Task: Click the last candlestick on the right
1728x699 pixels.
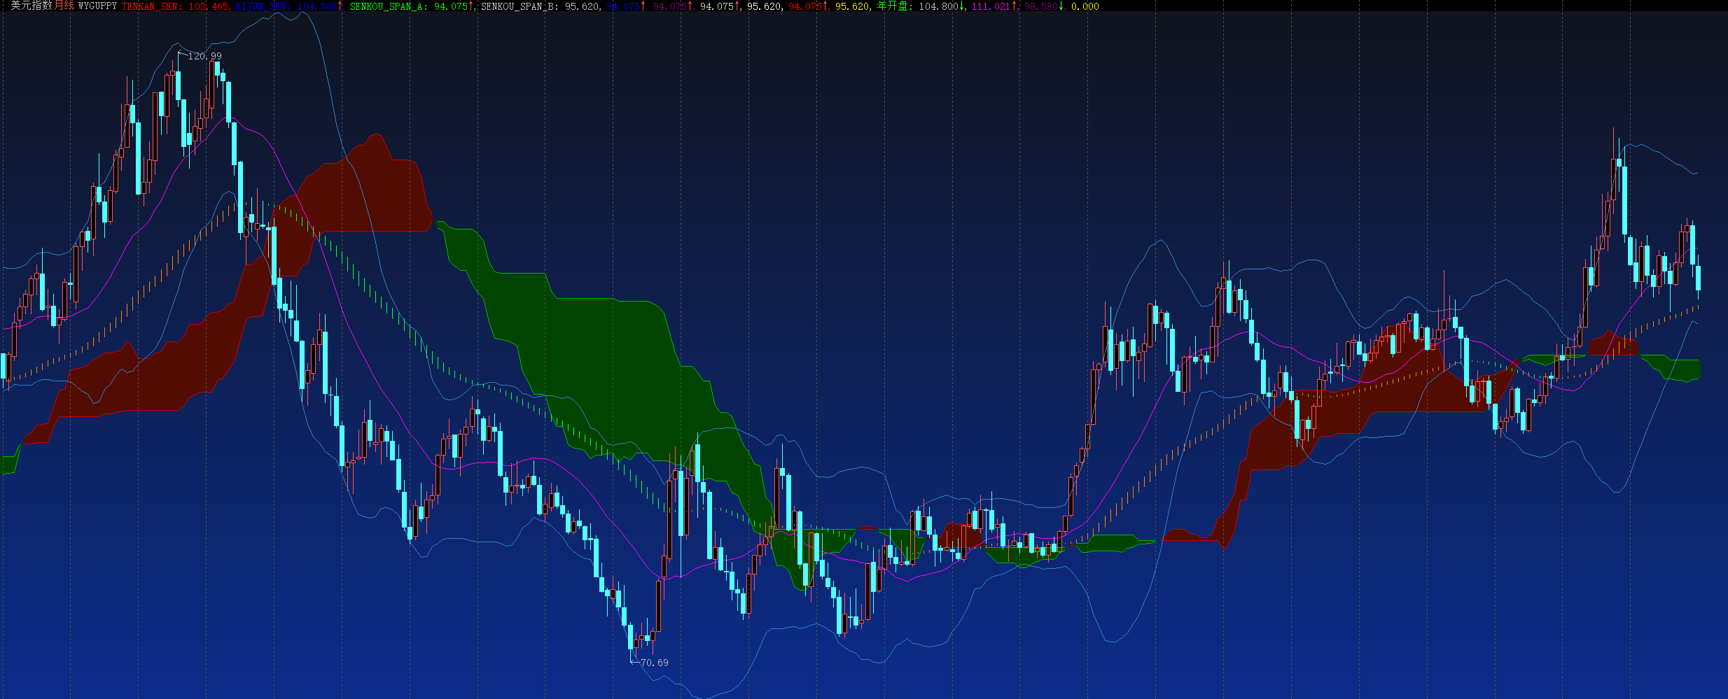Action: pos(1698,277)
